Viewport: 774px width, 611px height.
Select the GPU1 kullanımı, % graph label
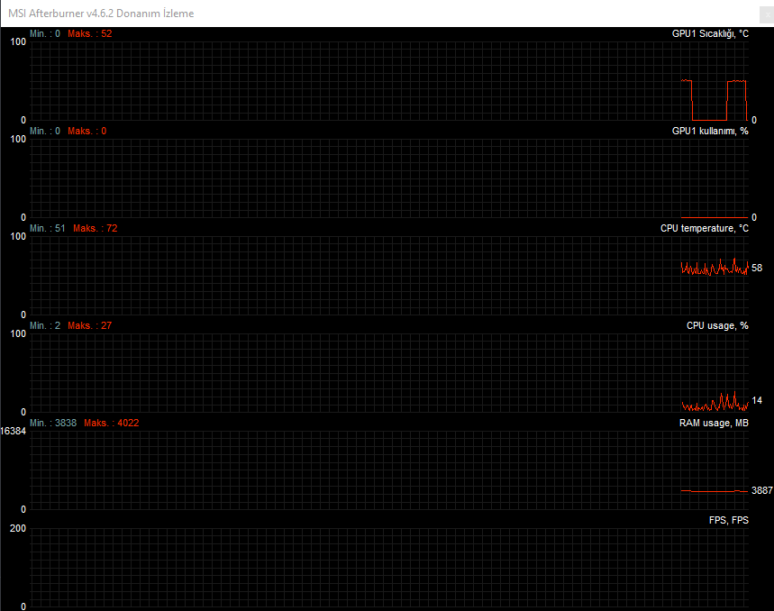[710, 131]
